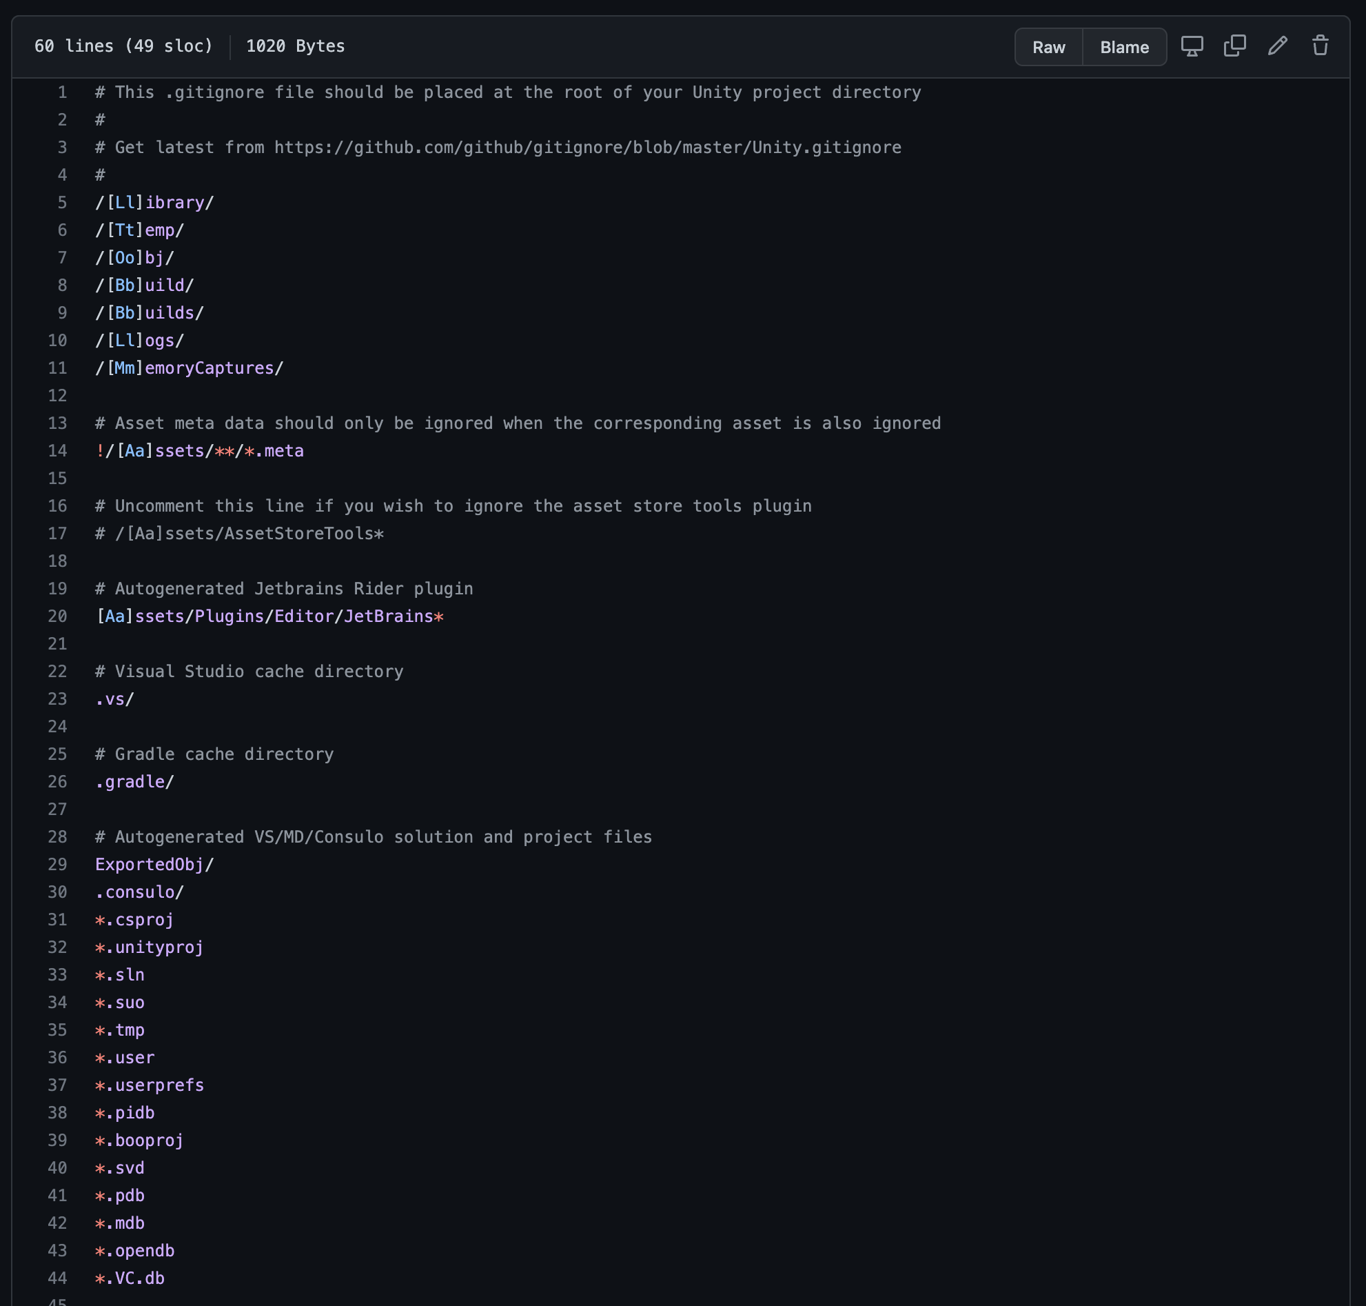This screenshot has height=1306, width=1366.
Task: Select line number 5
Action: click(62, 203)
